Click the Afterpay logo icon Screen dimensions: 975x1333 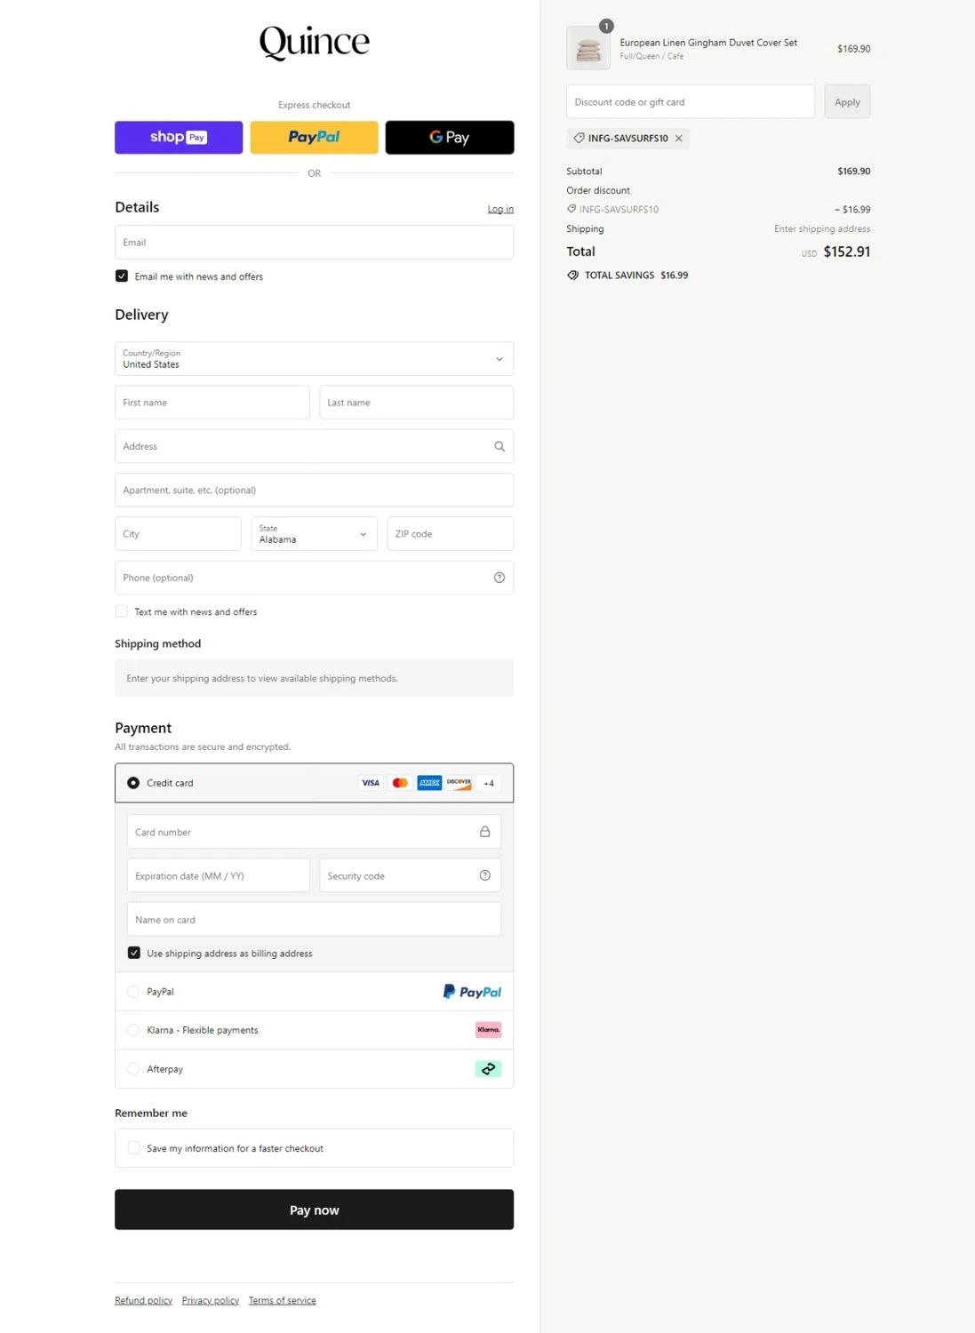489,1069
